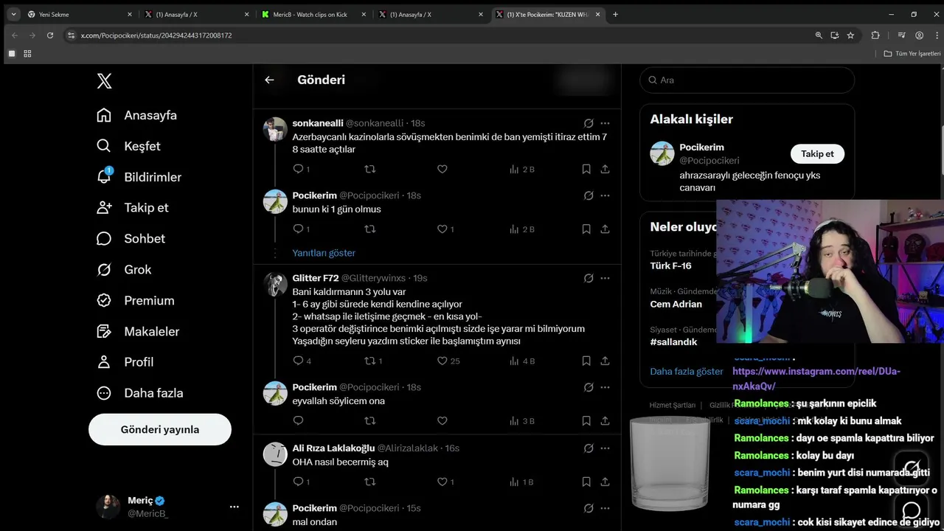Screen dimensions: 944x531
Task: Reply to sonkanealli's post
Action: (298, 169)
